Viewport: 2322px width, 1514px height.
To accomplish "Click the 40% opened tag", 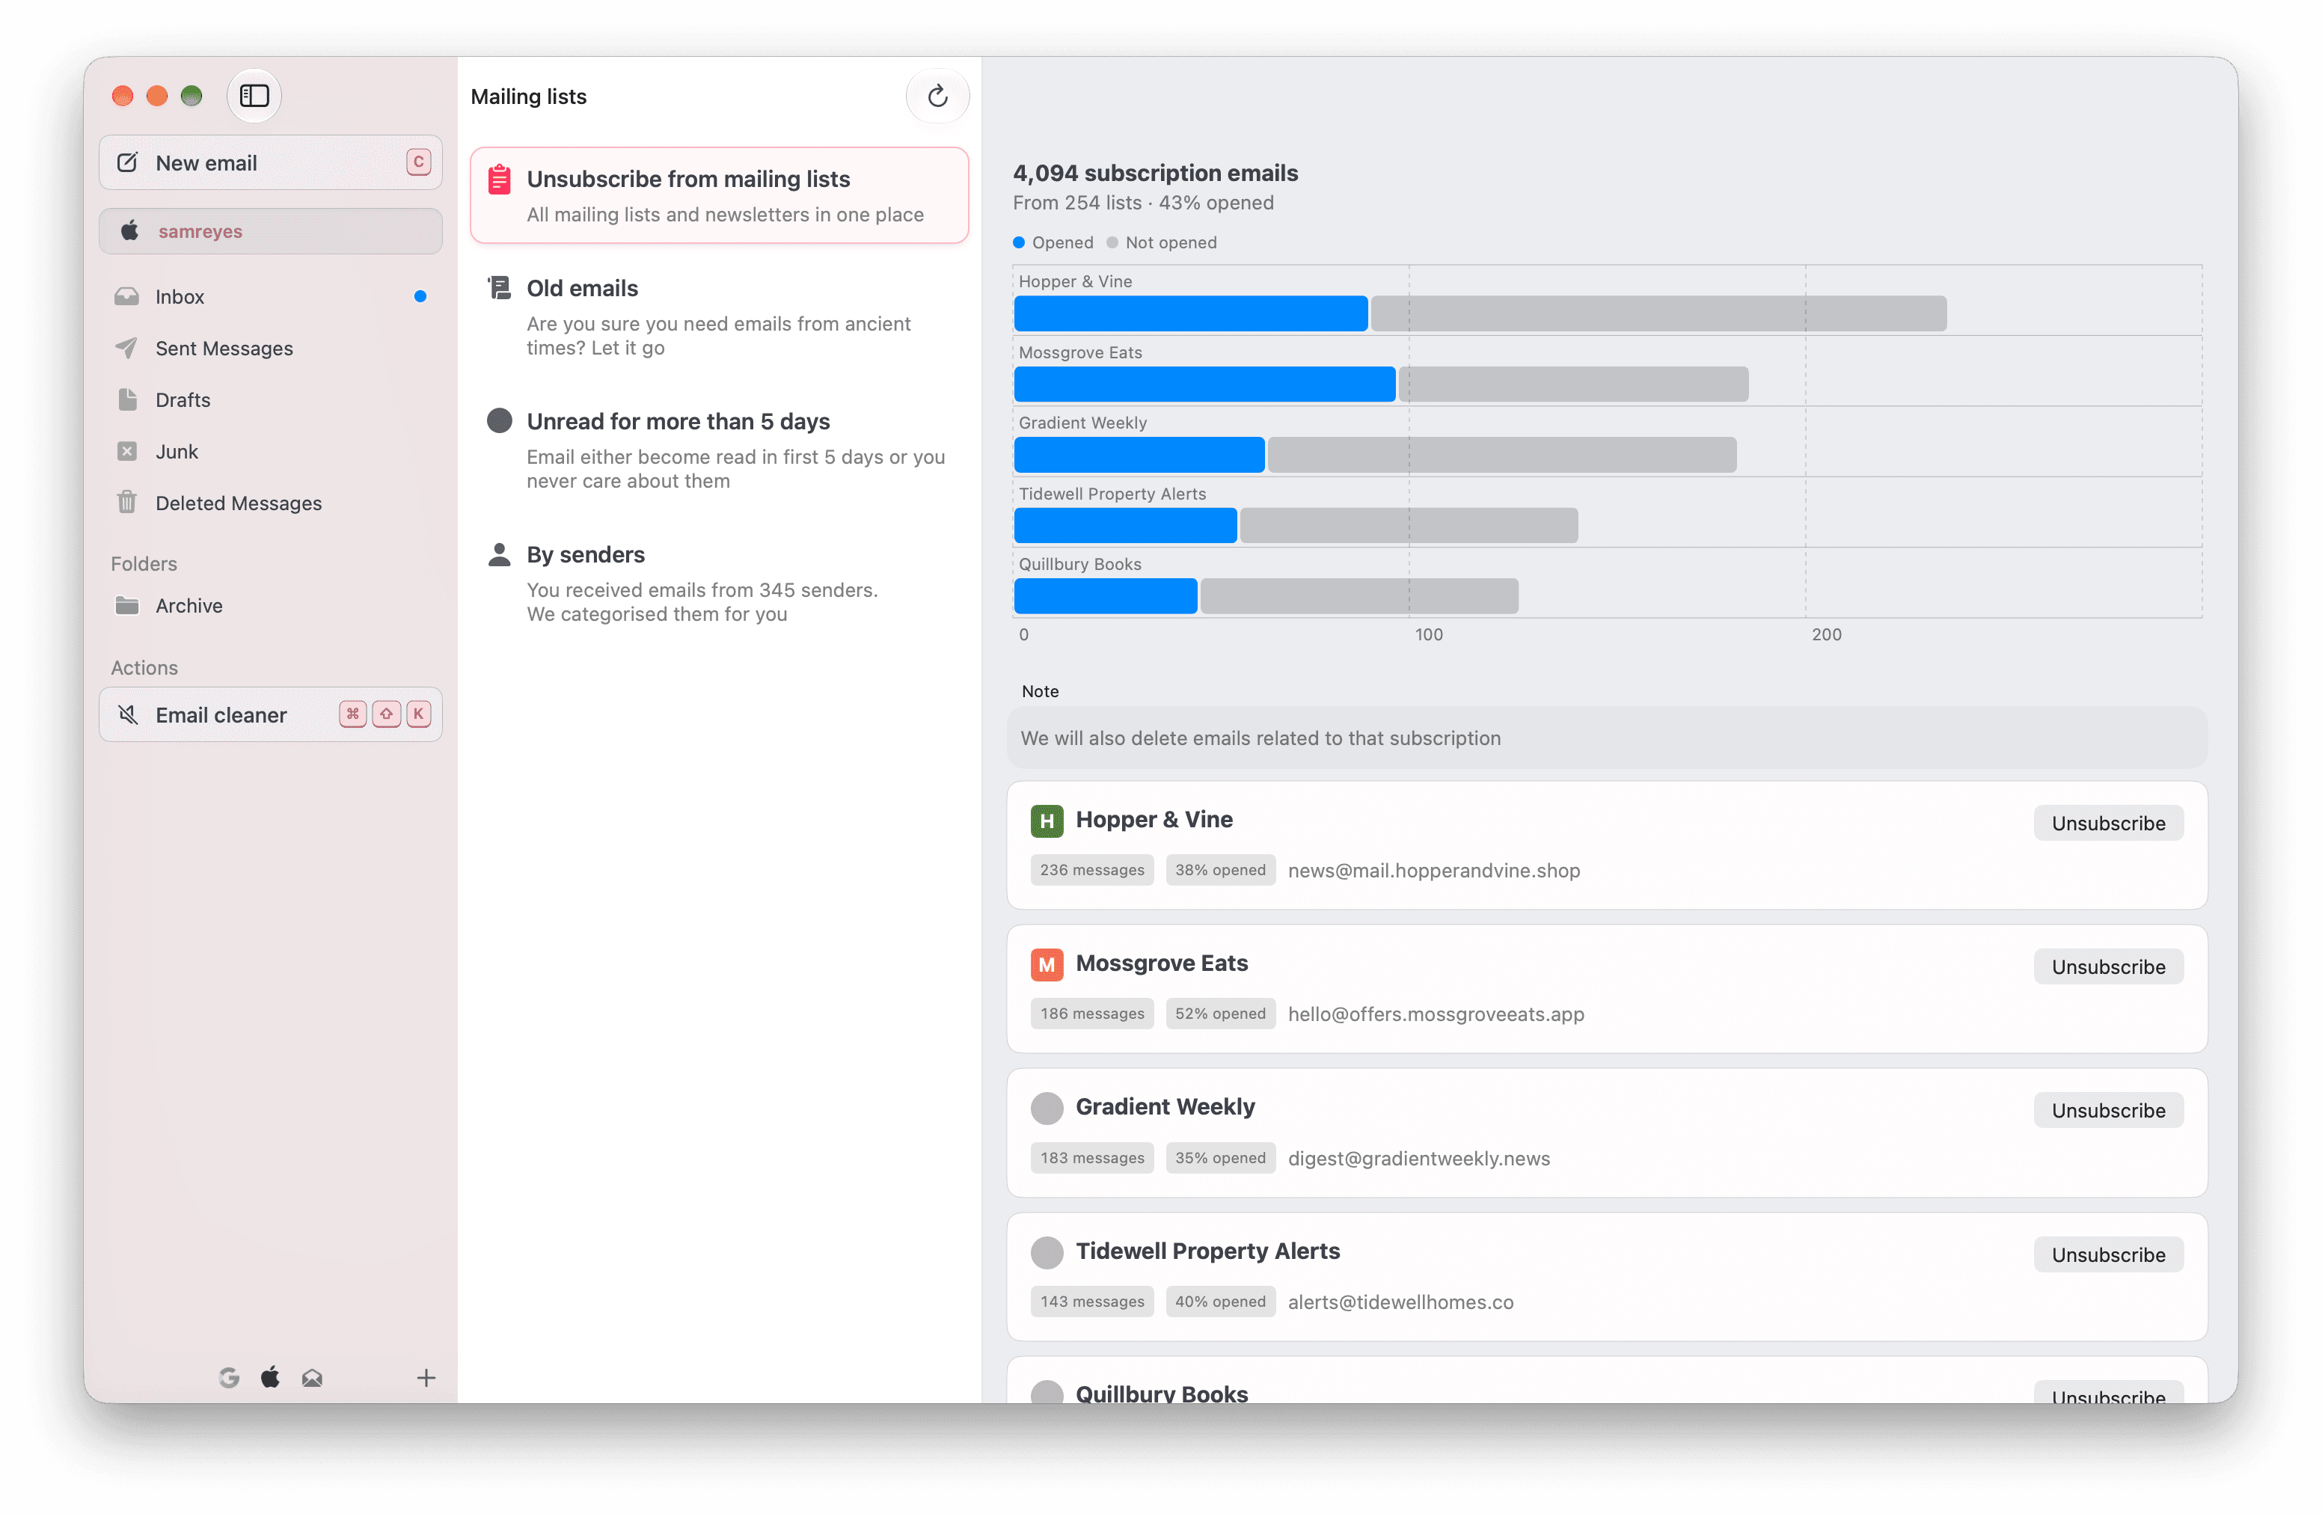I will pyautogui.click(x=1219, y=1302).
